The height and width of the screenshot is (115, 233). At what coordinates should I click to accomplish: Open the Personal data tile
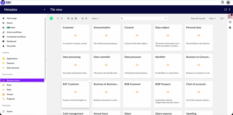pos(199,38)
